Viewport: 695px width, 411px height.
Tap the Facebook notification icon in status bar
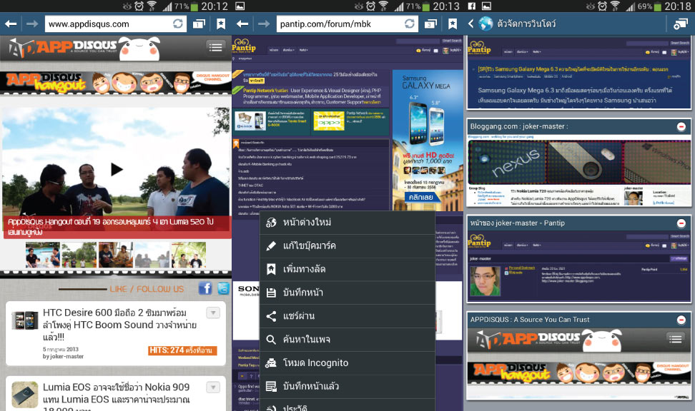point(472,6)
